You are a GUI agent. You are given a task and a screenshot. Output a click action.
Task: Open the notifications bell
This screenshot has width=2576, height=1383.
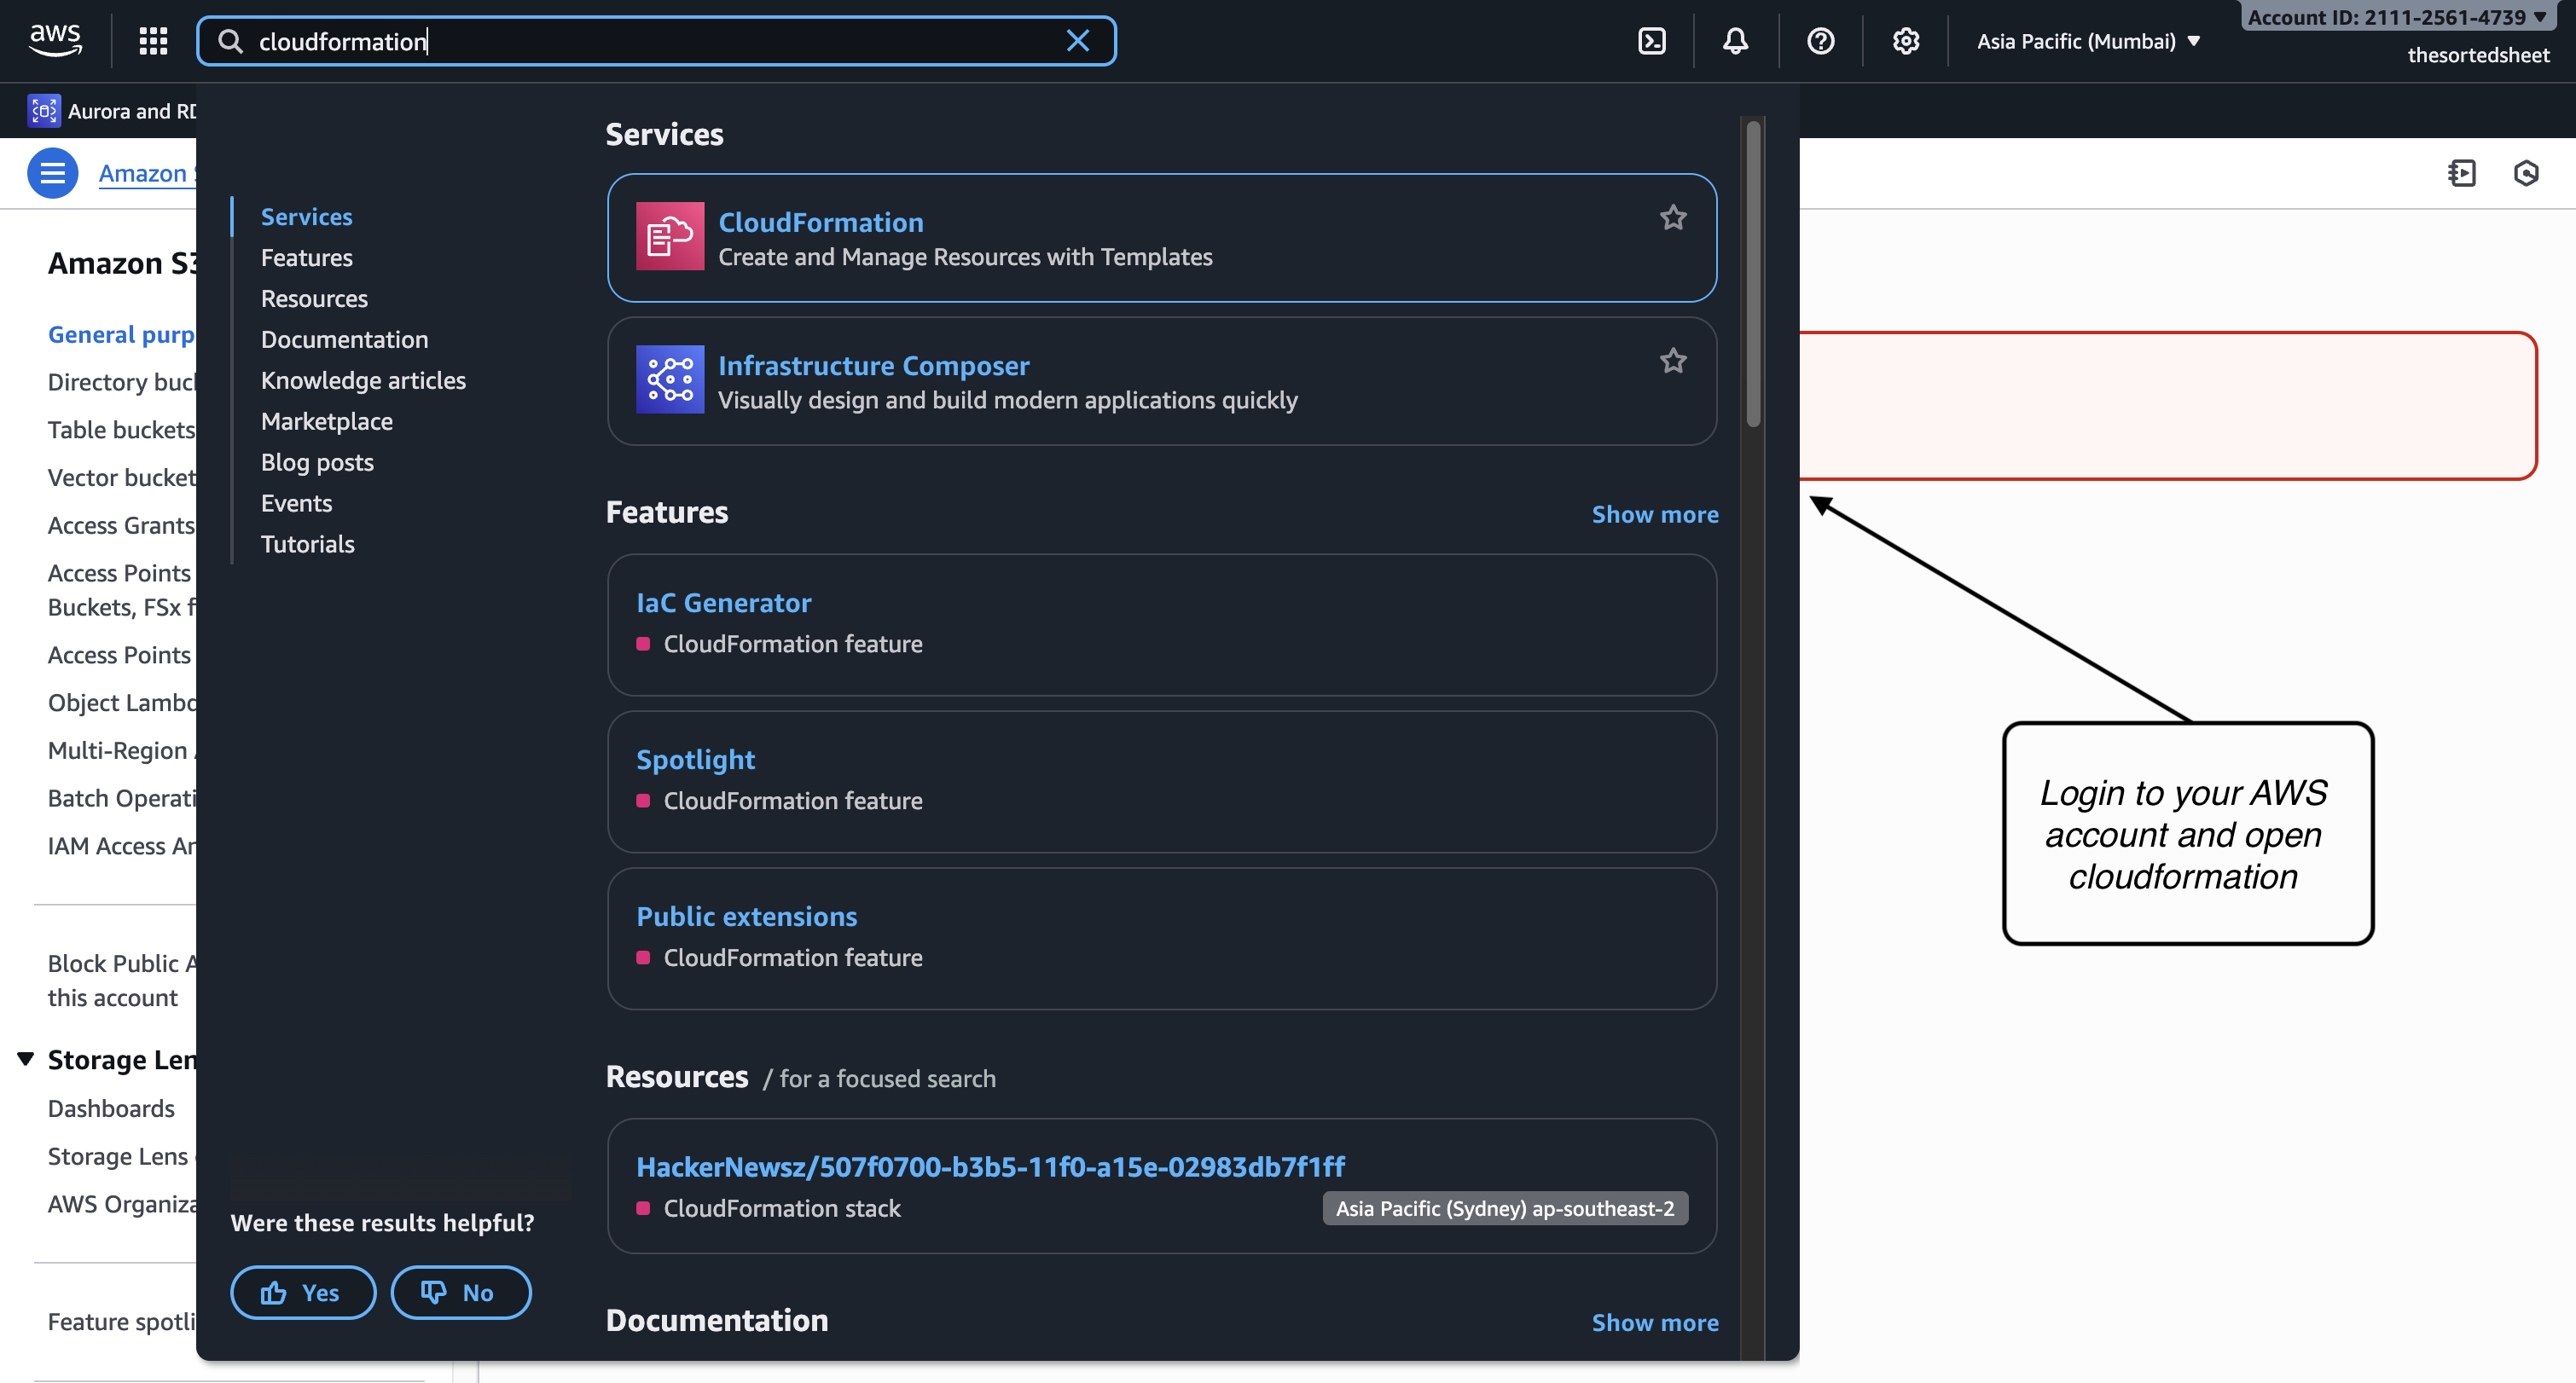pyautogui.click(x=1735, y=41)
